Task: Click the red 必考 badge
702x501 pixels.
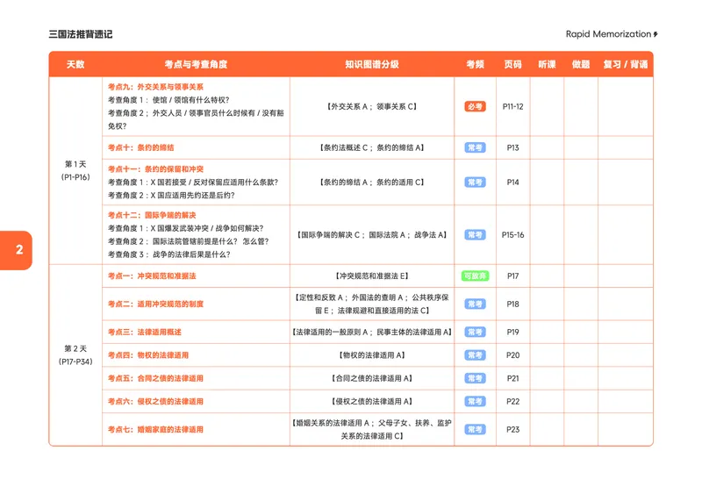Action: point(475,106)
